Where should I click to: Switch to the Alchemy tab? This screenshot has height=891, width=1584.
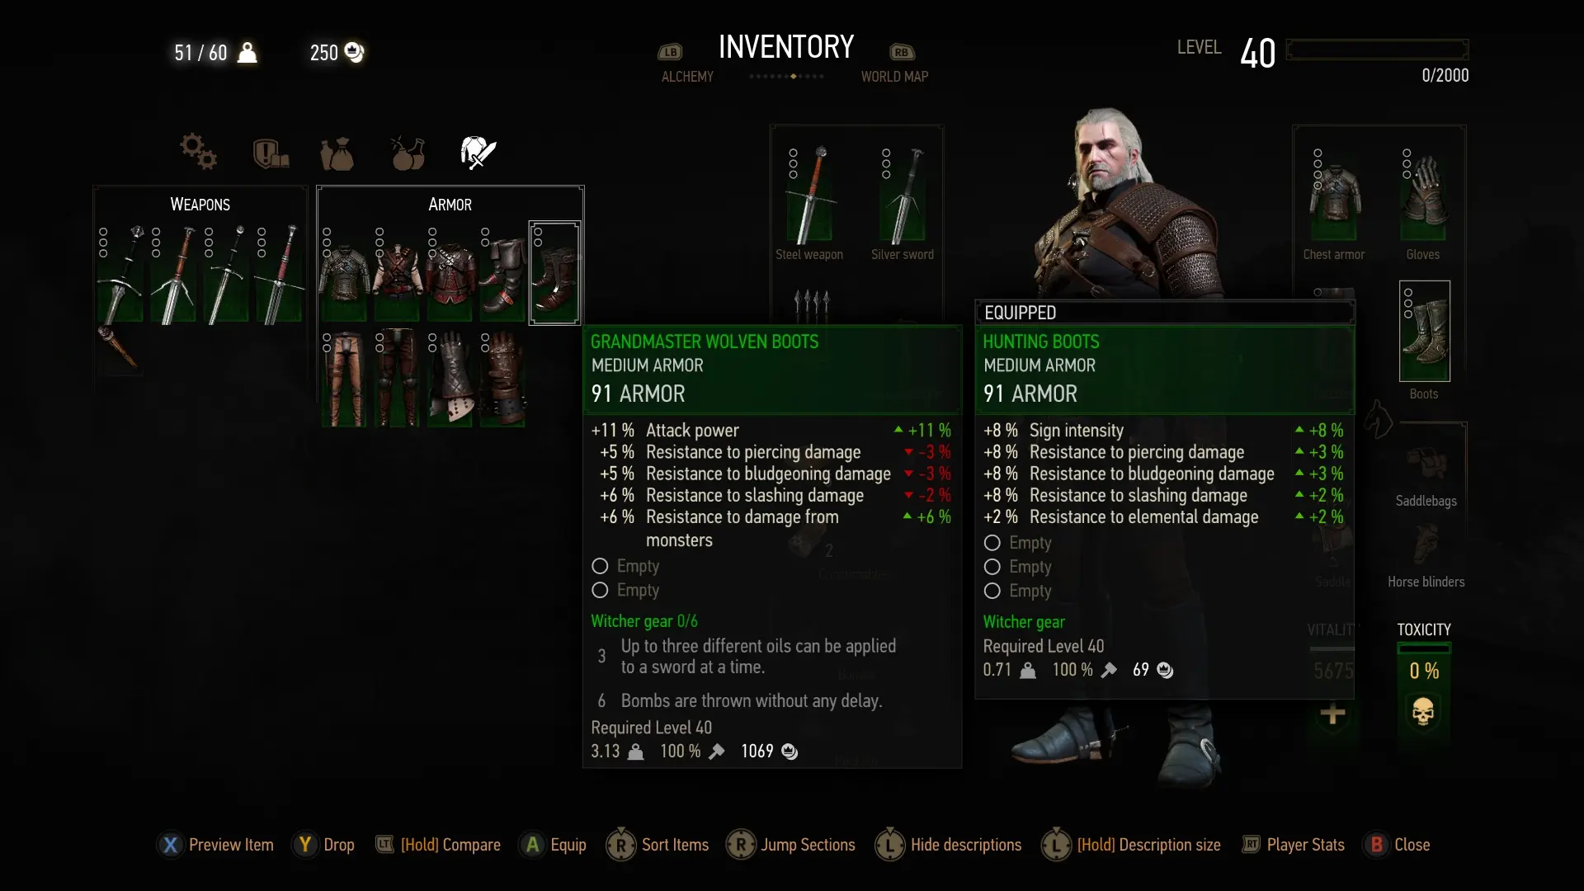[687, 76]
